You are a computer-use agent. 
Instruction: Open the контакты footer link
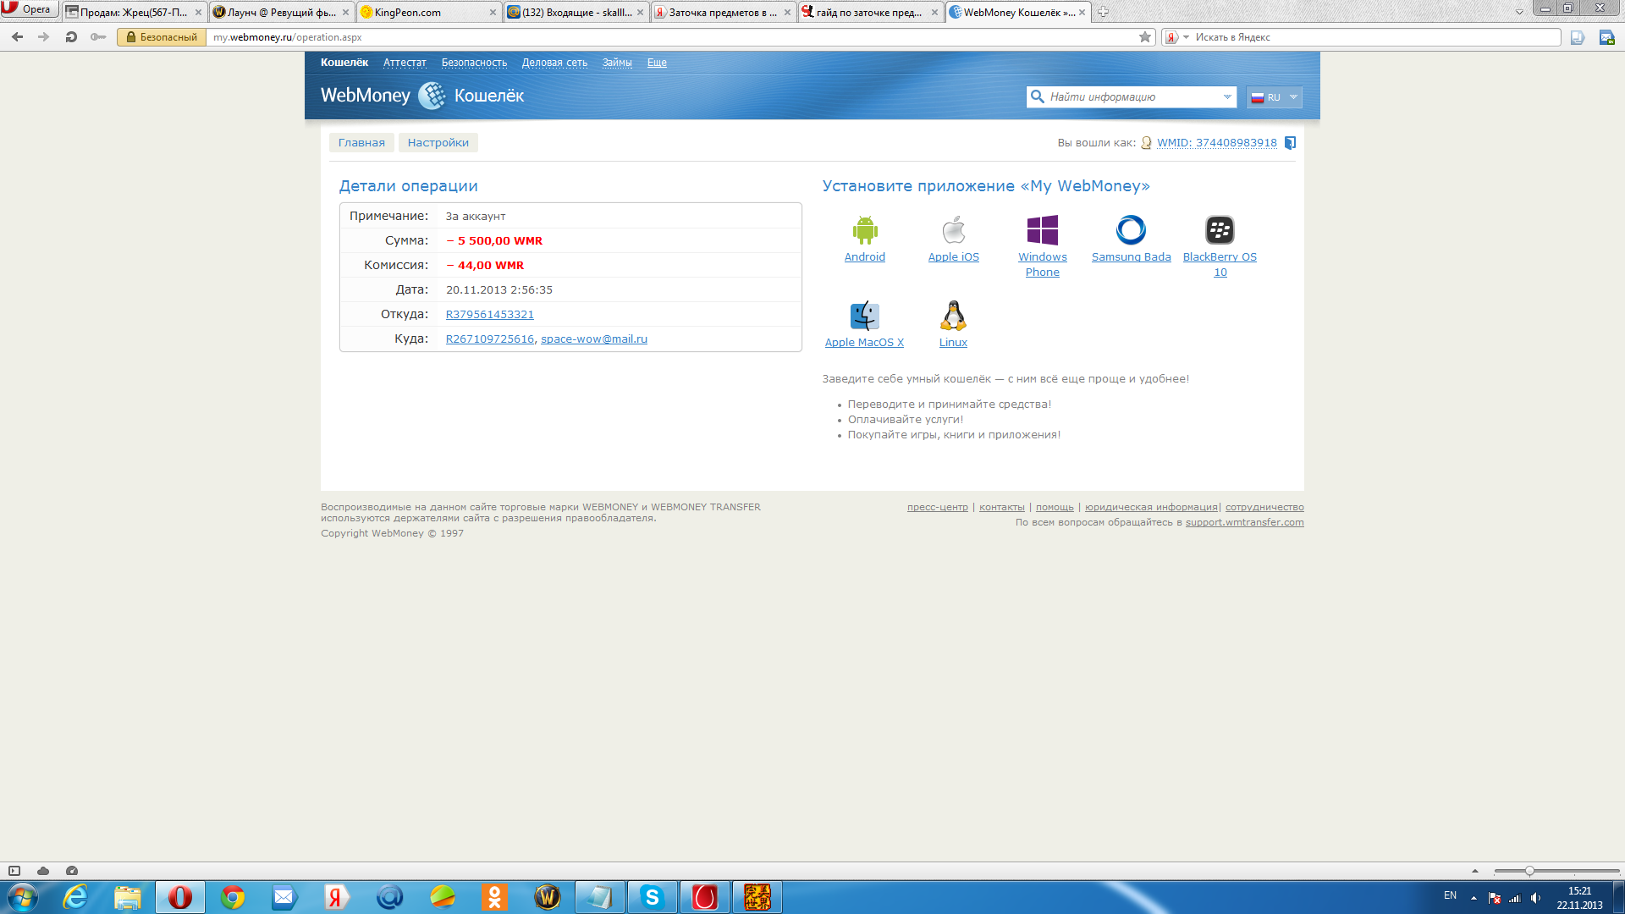tap(1001, 508)
